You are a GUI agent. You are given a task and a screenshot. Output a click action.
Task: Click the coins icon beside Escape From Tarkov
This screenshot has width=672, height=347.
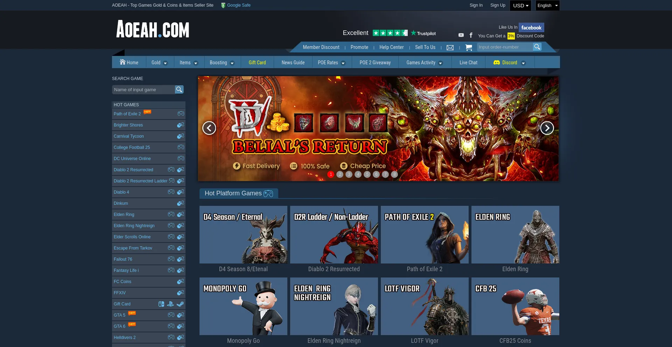click(x=181, y=248)
